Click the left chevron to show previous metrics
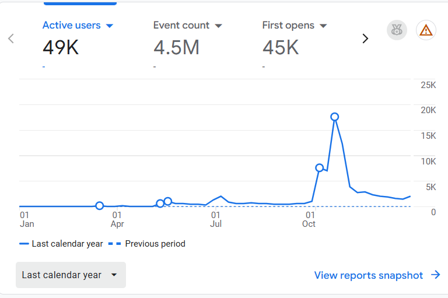The width and height of the screenshot is (448, 298). [x=11, y=39]
